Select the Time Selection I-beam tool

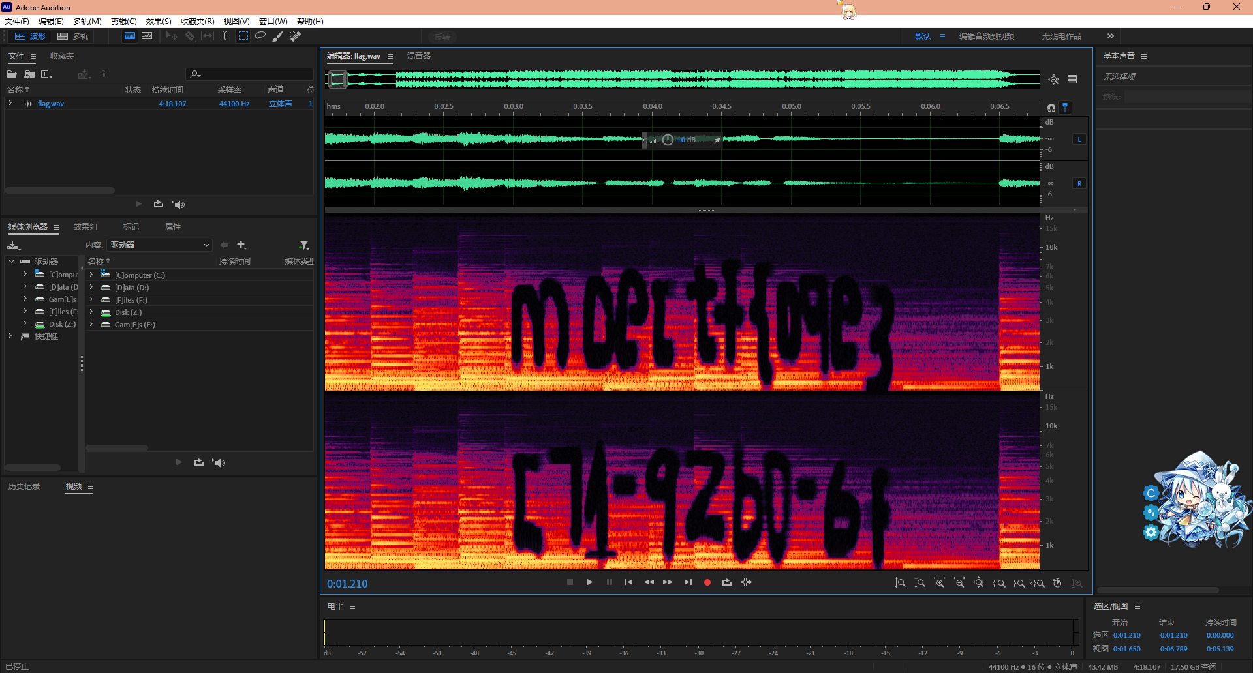pos(224,36)
